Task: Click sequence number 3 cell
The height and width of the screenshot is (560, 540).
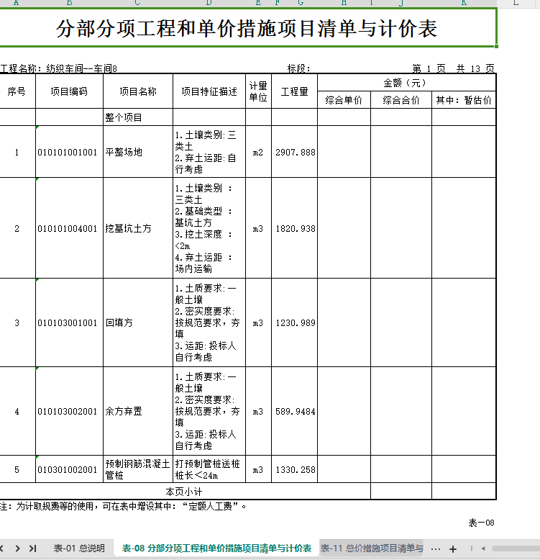Action: pyautogui.click(x=17, y=323)
